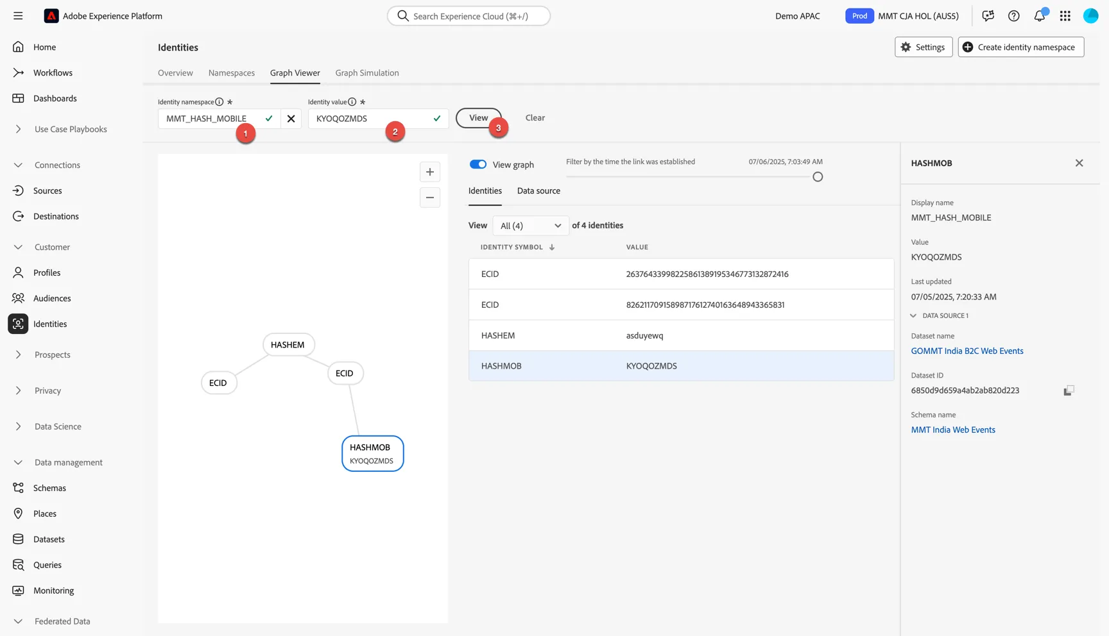The height and width of the screenshot is (636, 1109).
Task: Toggle the View graph switch off
Action: click(478, 165)
